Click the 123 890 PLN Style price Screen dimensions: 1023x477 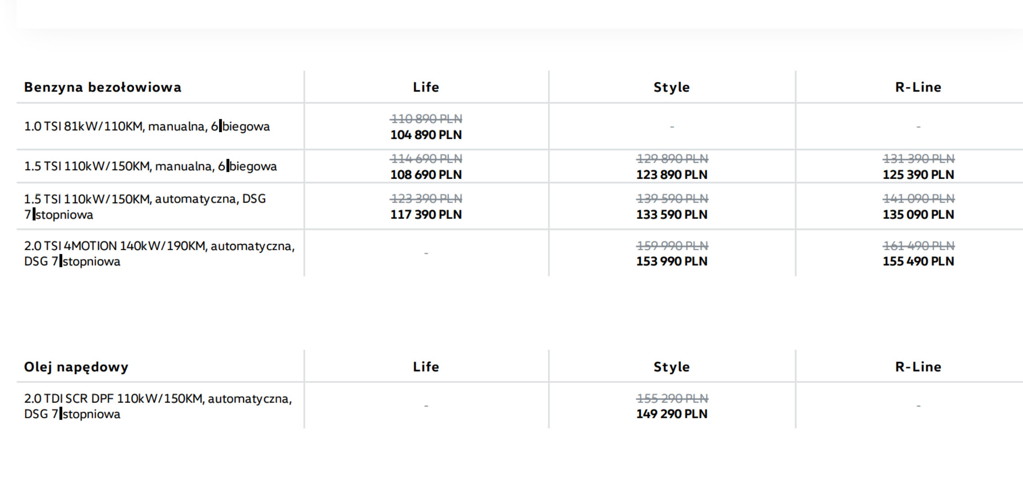(x=671, y=174)
